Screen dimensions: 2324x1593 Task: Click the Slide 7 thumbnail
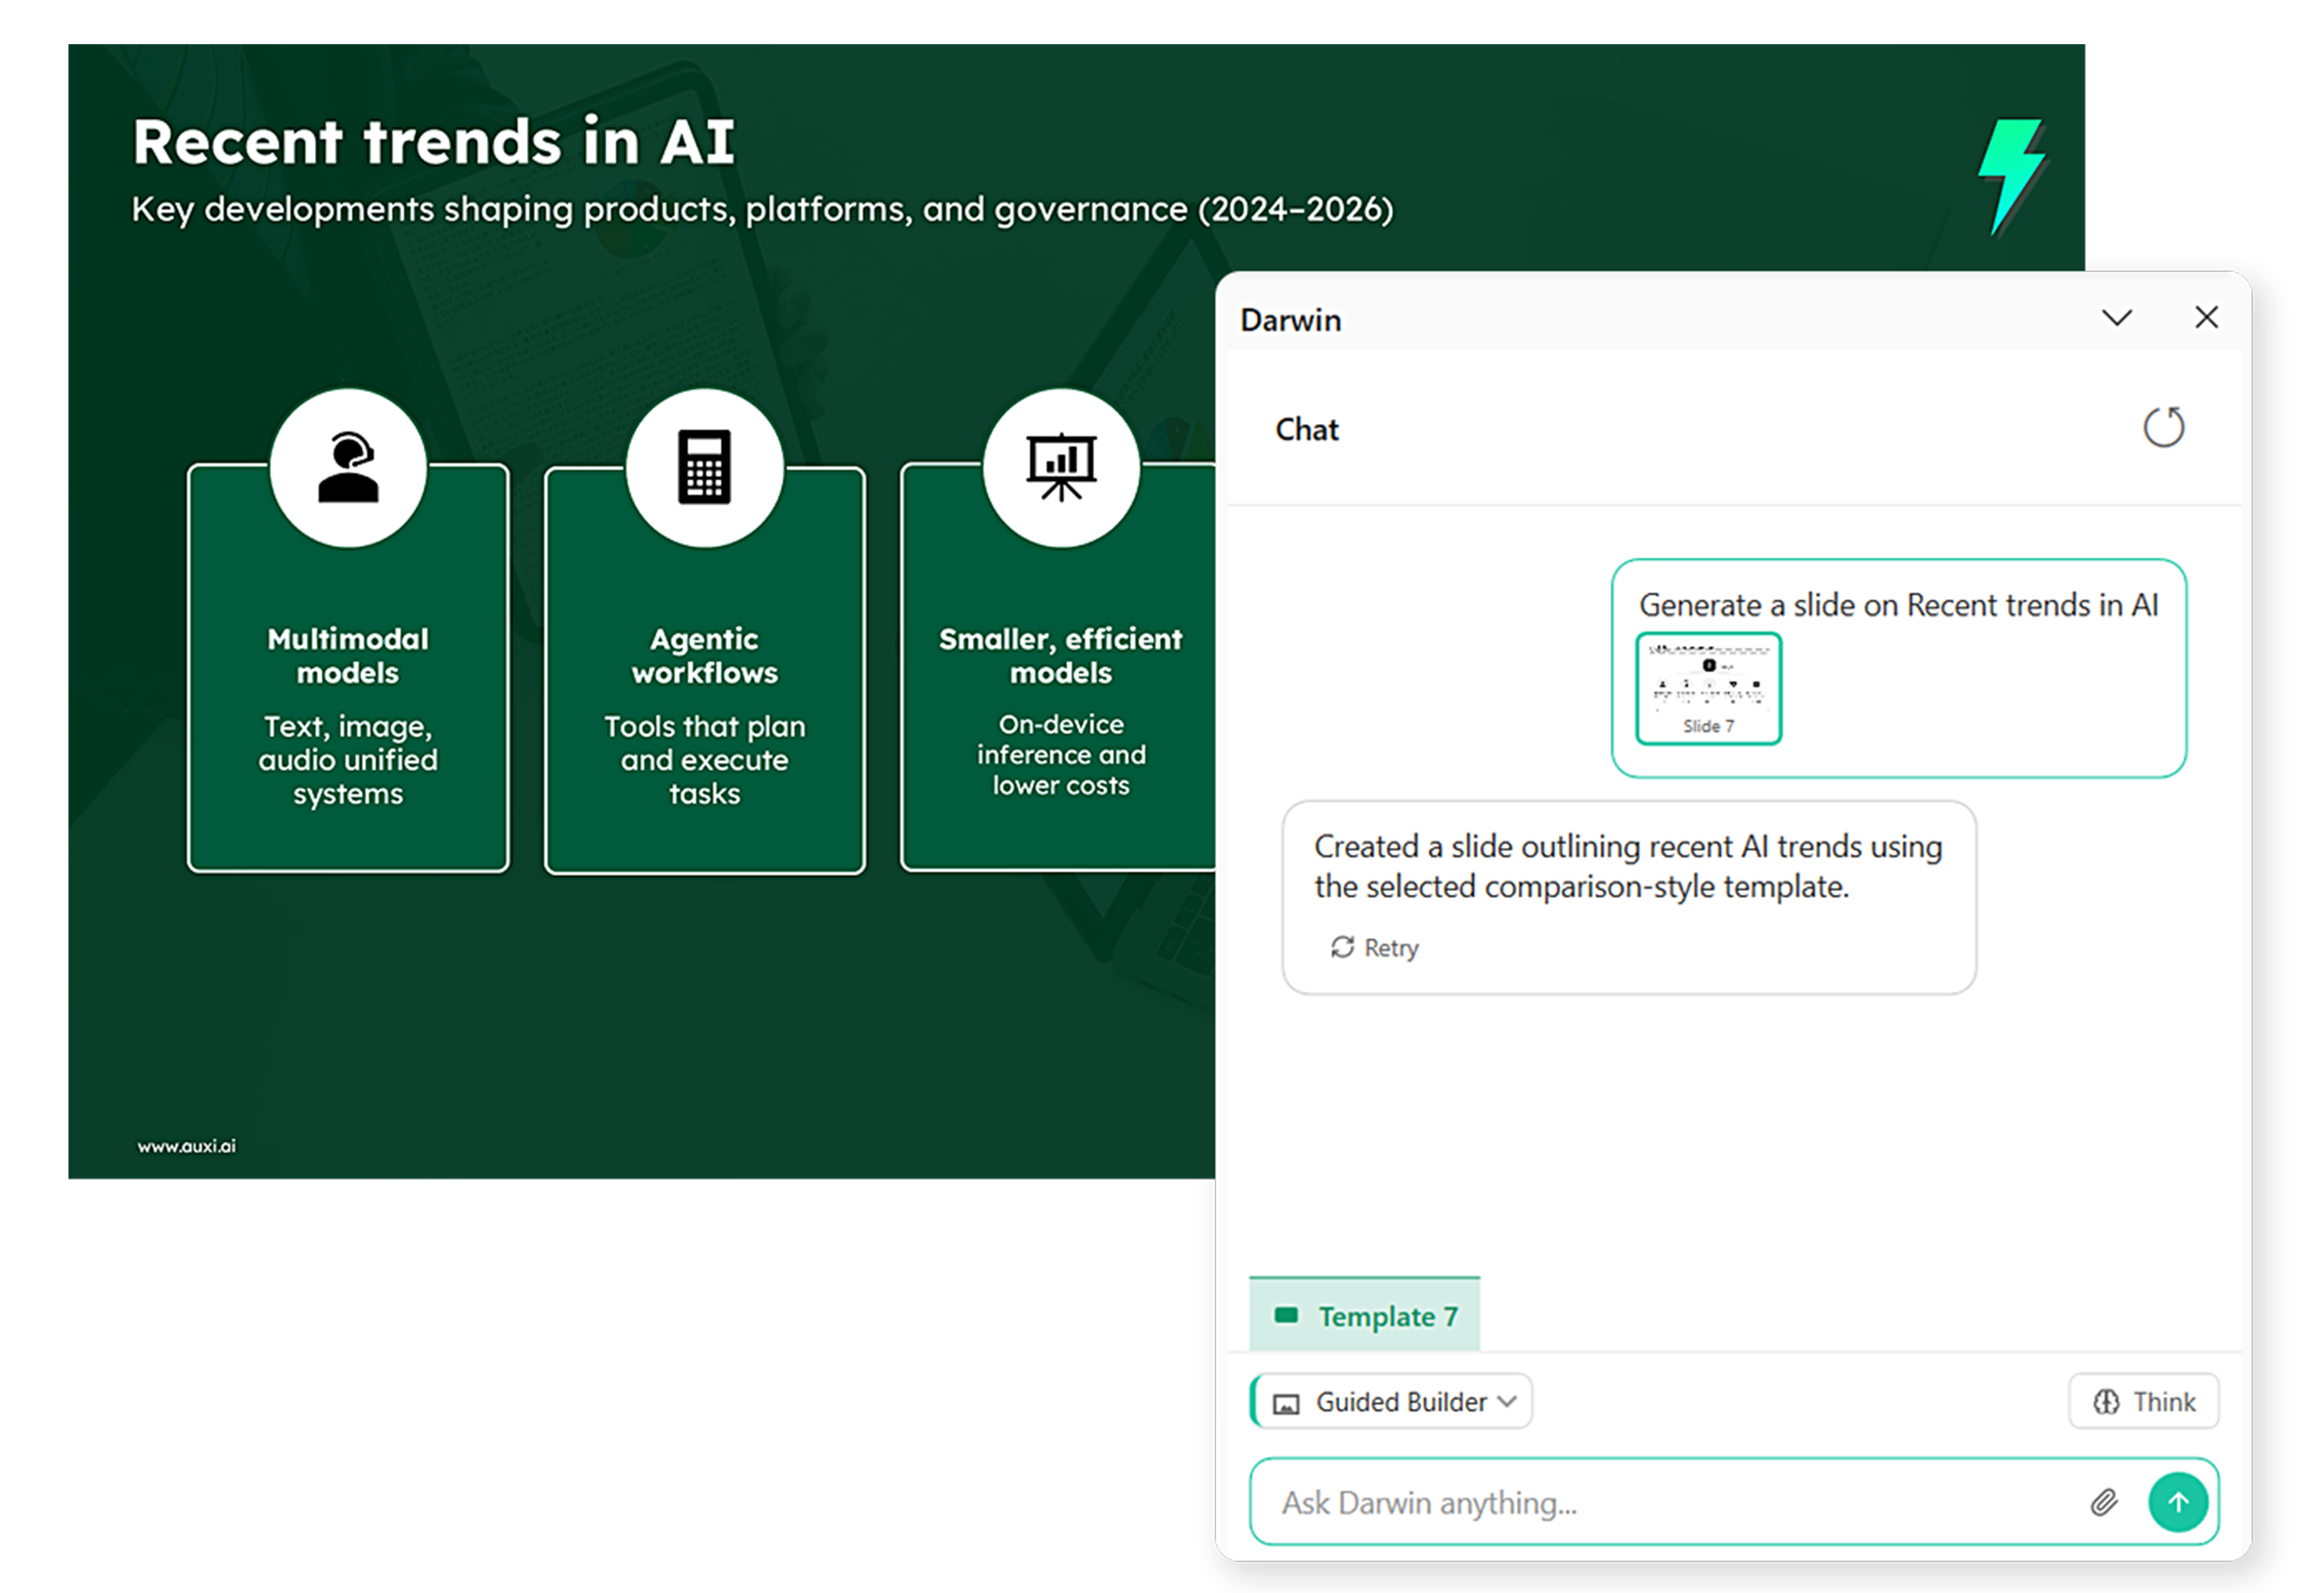pos(1708,688)
